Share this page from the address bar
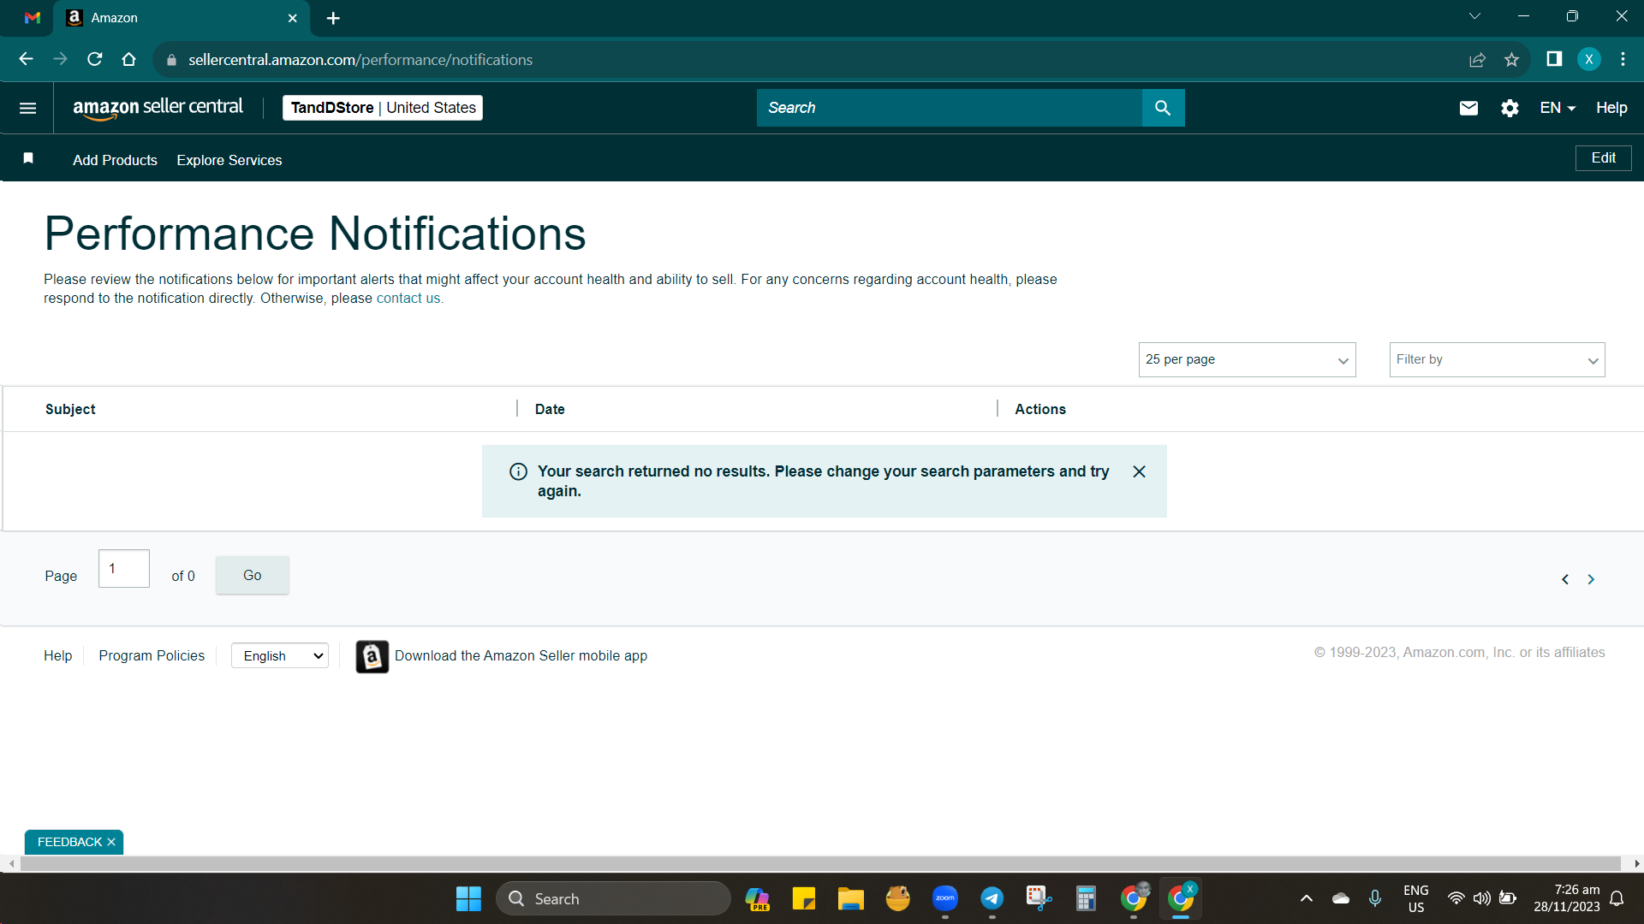Image resolution: width=1644 pixels, height=924 pixels. tap(1477, 59)
